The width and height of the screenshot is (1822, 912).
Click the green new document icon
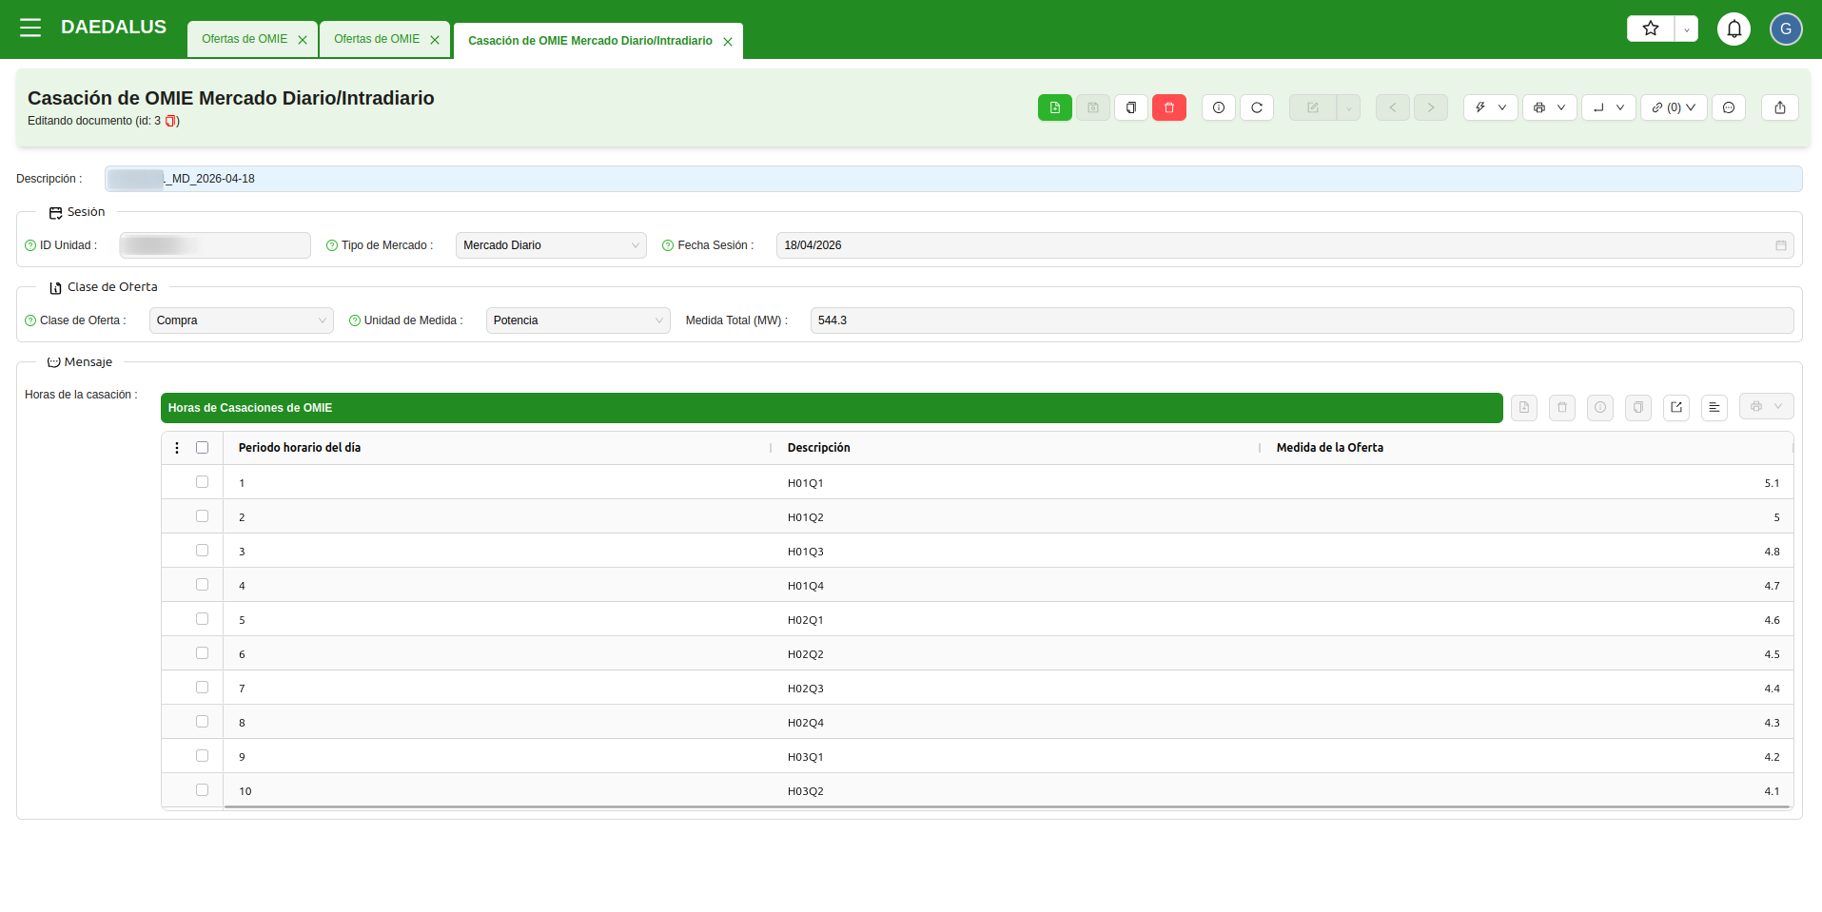point(1054,107)
